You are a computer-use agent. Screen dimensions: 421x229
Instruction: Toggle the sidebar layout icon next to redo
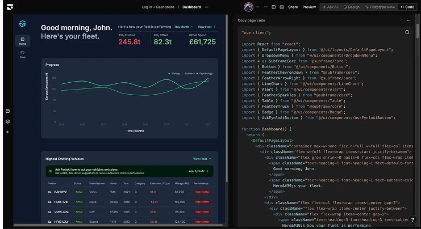[274, 7]
